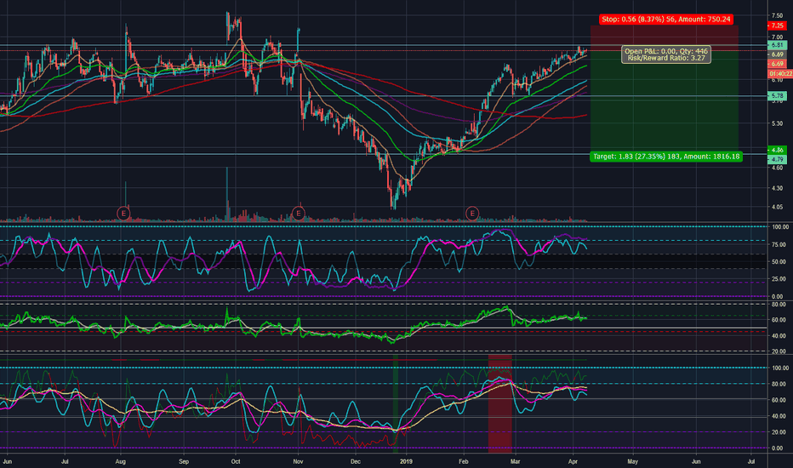Click the 7.50 value on price scale
This screenshot has height=468, width=793.
point(778,15)
